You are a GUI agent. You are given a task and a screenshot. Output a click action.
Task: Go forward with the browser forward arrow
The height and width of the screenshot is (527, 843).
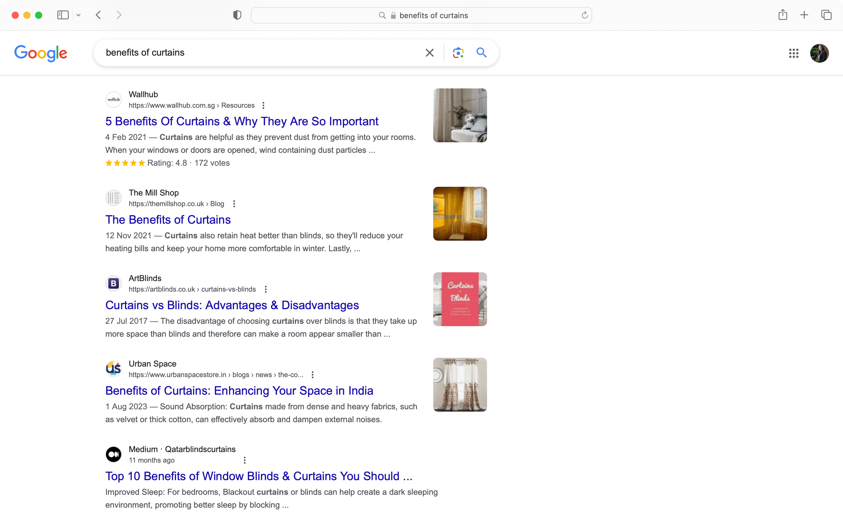click(119, 15)
